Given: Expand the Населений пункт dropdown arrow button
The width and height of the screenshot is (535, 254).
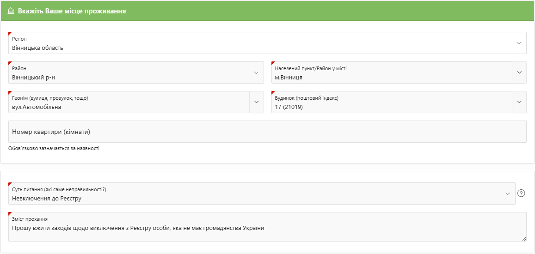Looking at the screenshot, I should tap(519, 73).
